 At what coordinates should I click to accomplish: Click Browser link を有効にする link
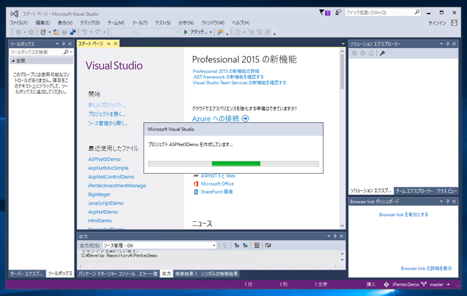(404, 214)
